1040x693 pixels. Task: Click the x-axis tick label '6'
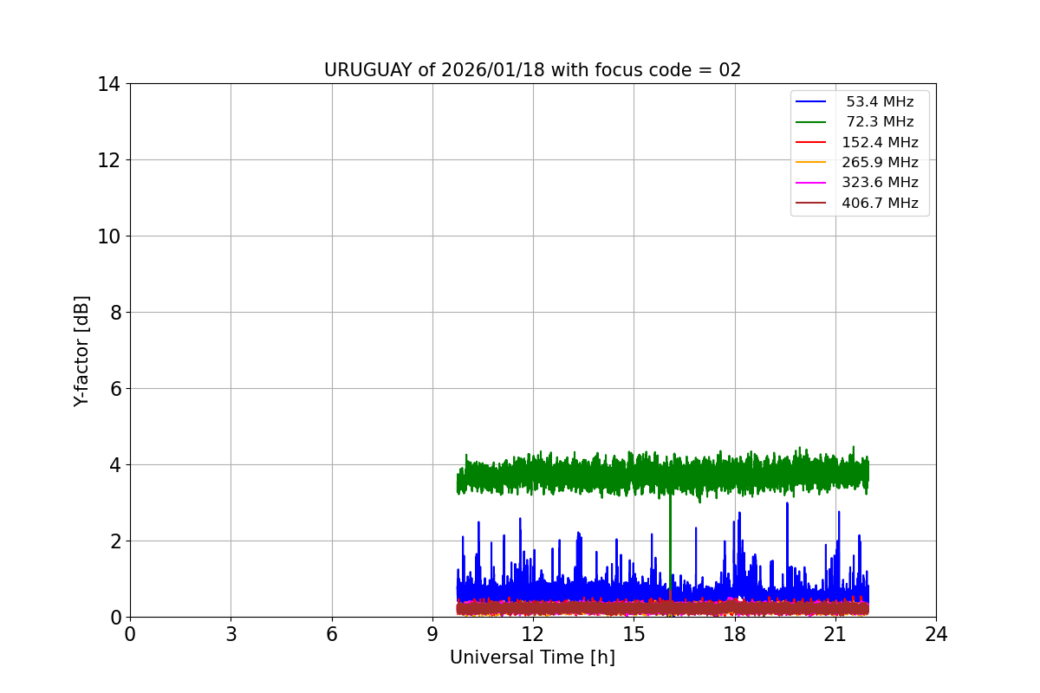point(332,635)
